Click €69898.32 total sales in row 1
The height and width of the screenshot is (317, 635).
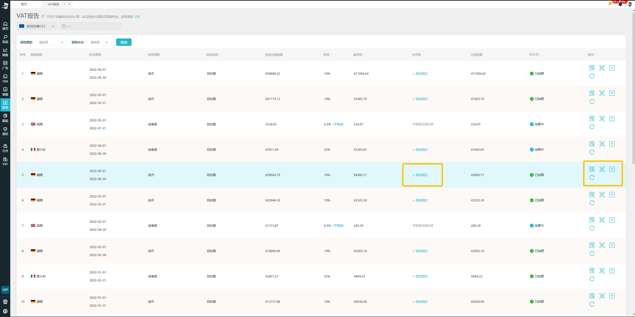[272, 74]
